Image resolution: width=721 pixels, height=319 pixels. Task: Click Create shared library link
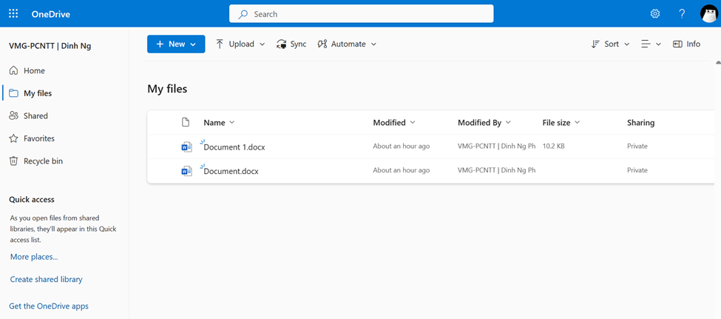click(x=47, y=280)
